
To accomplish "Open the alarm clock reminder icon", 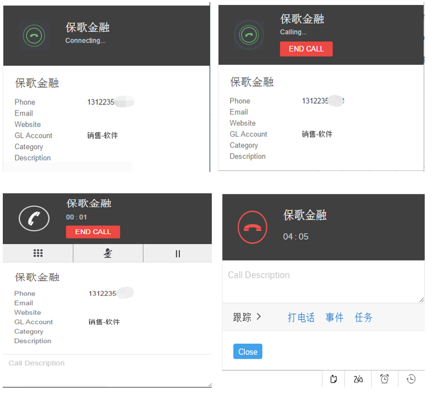I will [x=384, y=379].
